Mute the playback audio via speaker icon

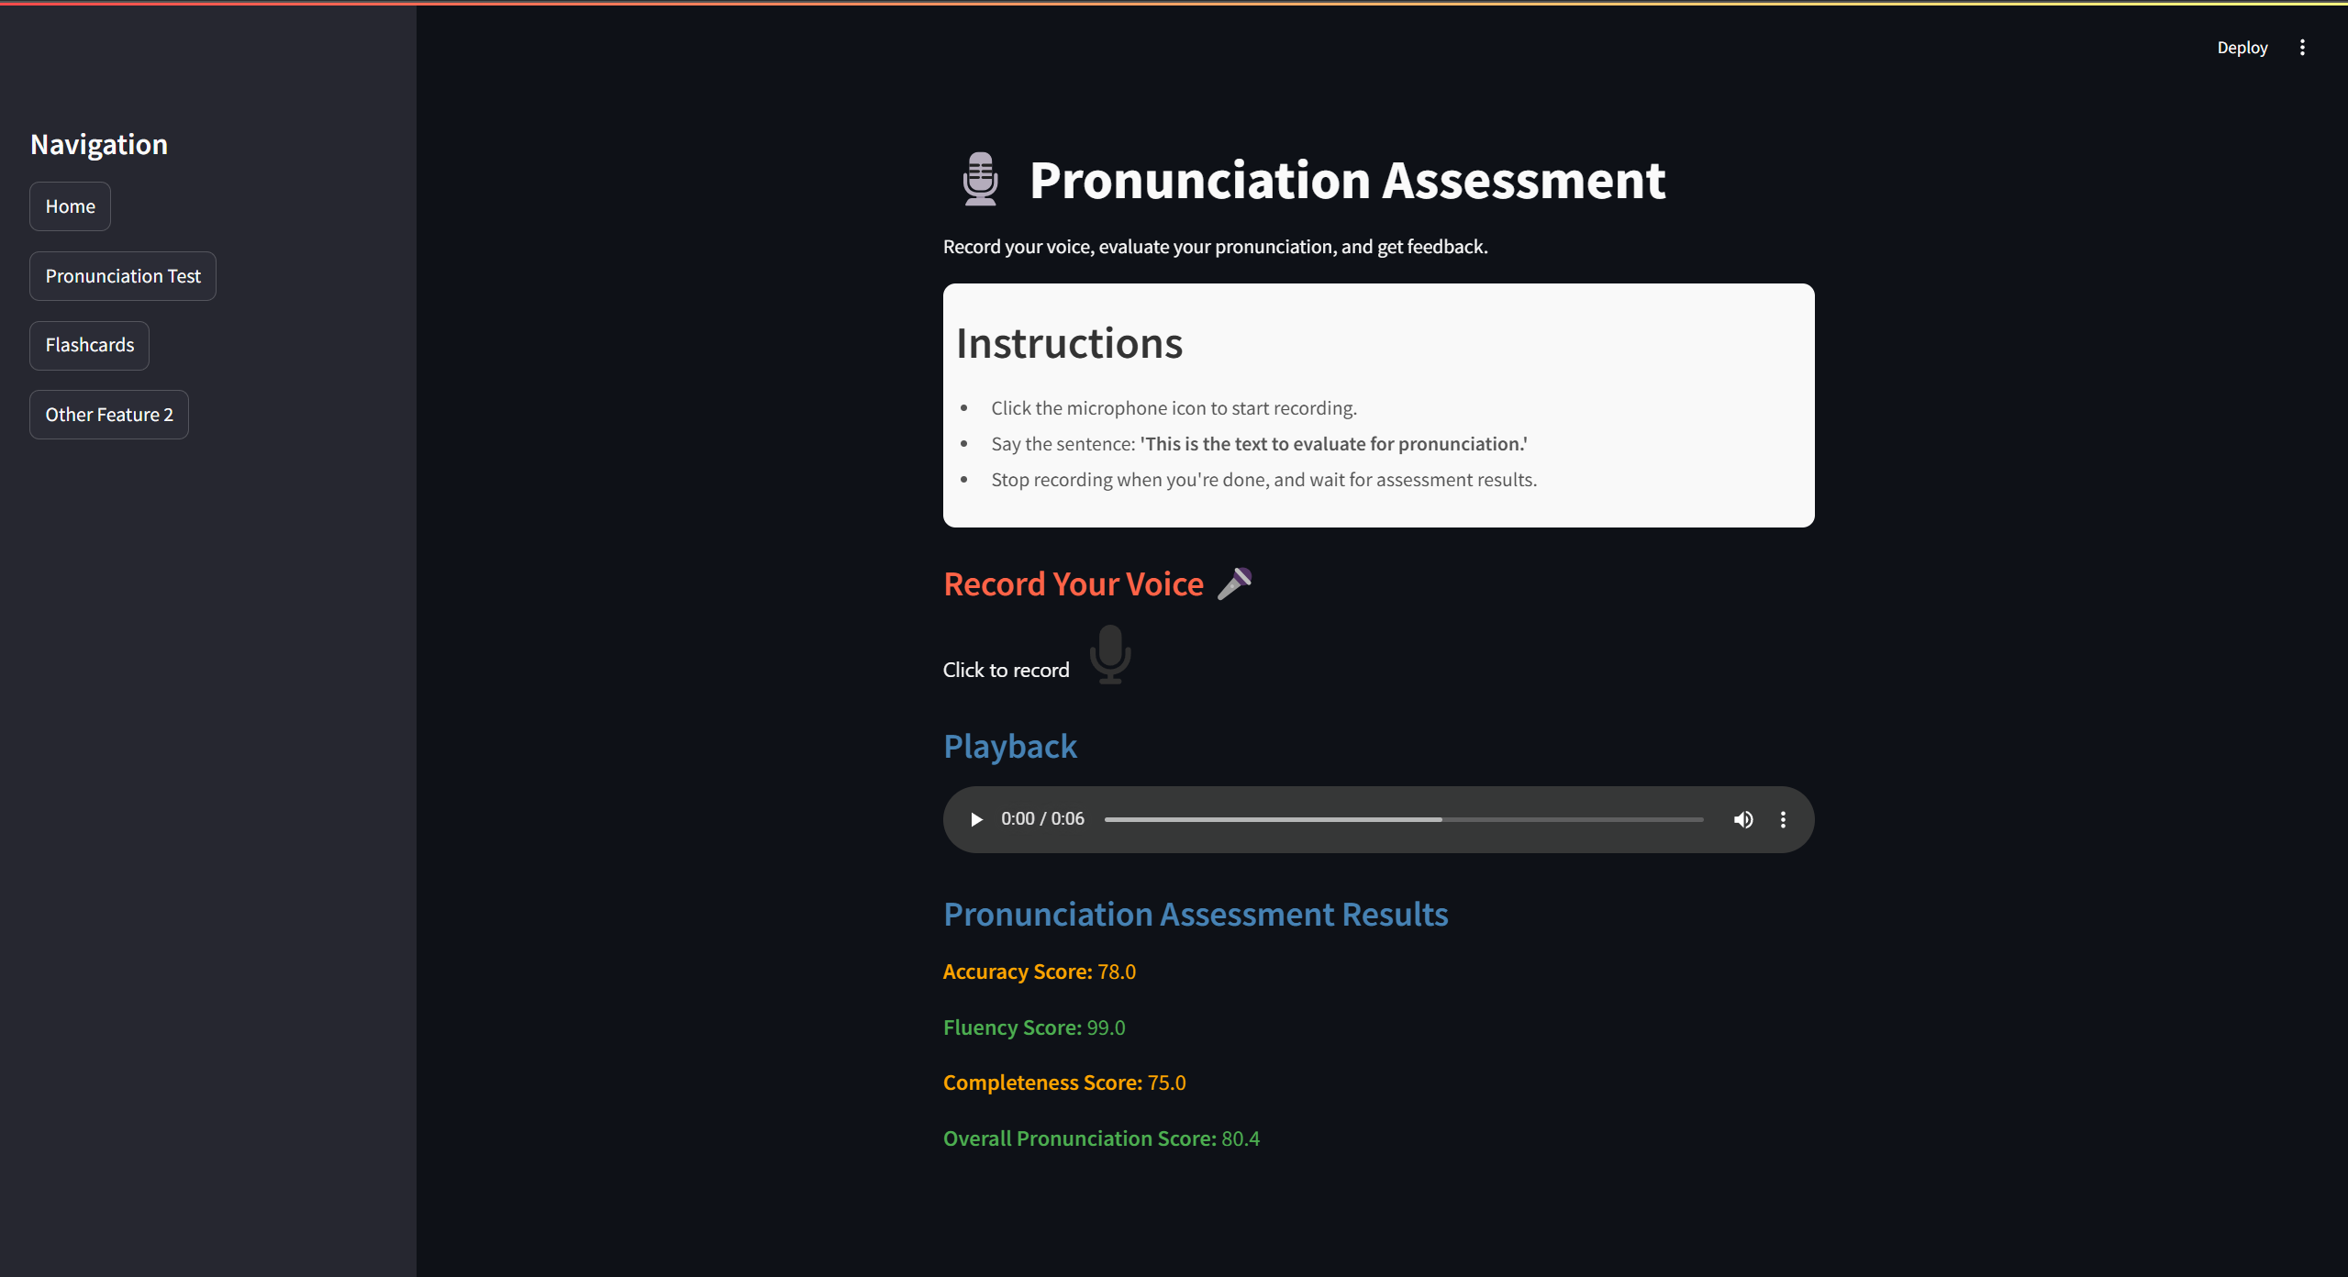pyautogui.click(x=1742, y=818)
